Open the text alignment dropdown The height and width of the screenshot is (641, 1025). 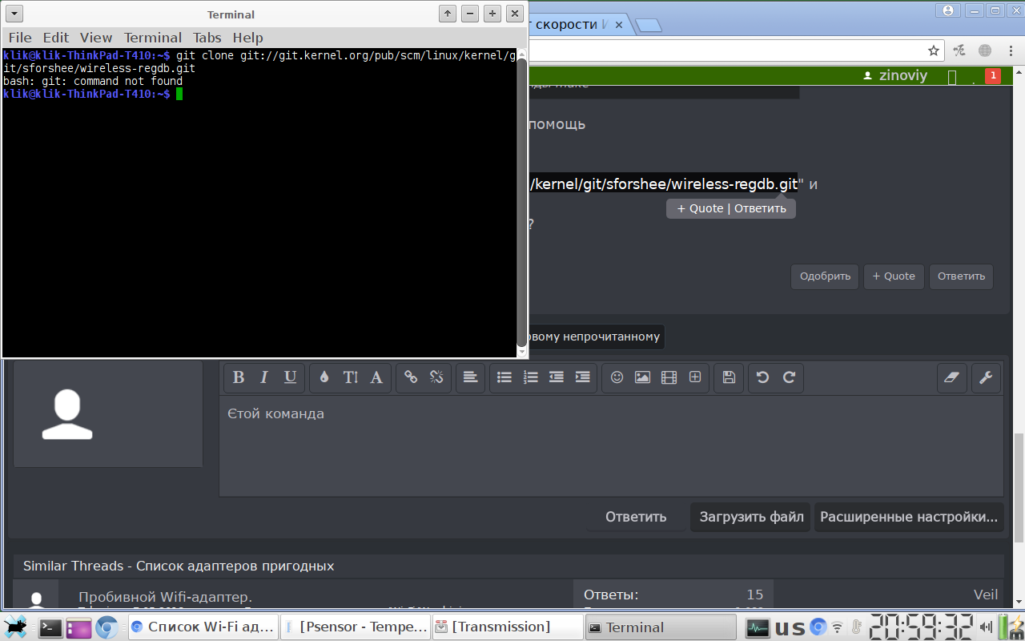[x=470, y=377]
